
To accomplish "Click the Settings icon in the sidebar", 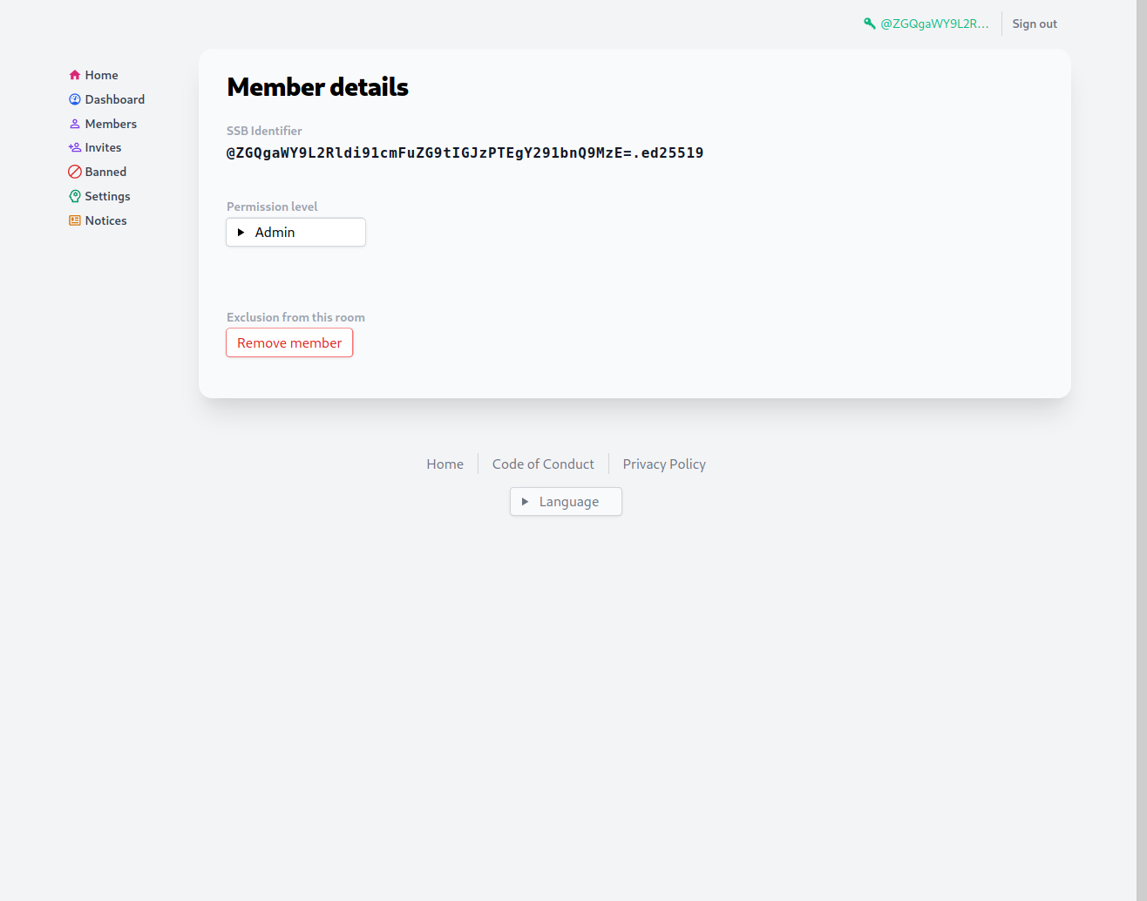I will click(74, 196).
